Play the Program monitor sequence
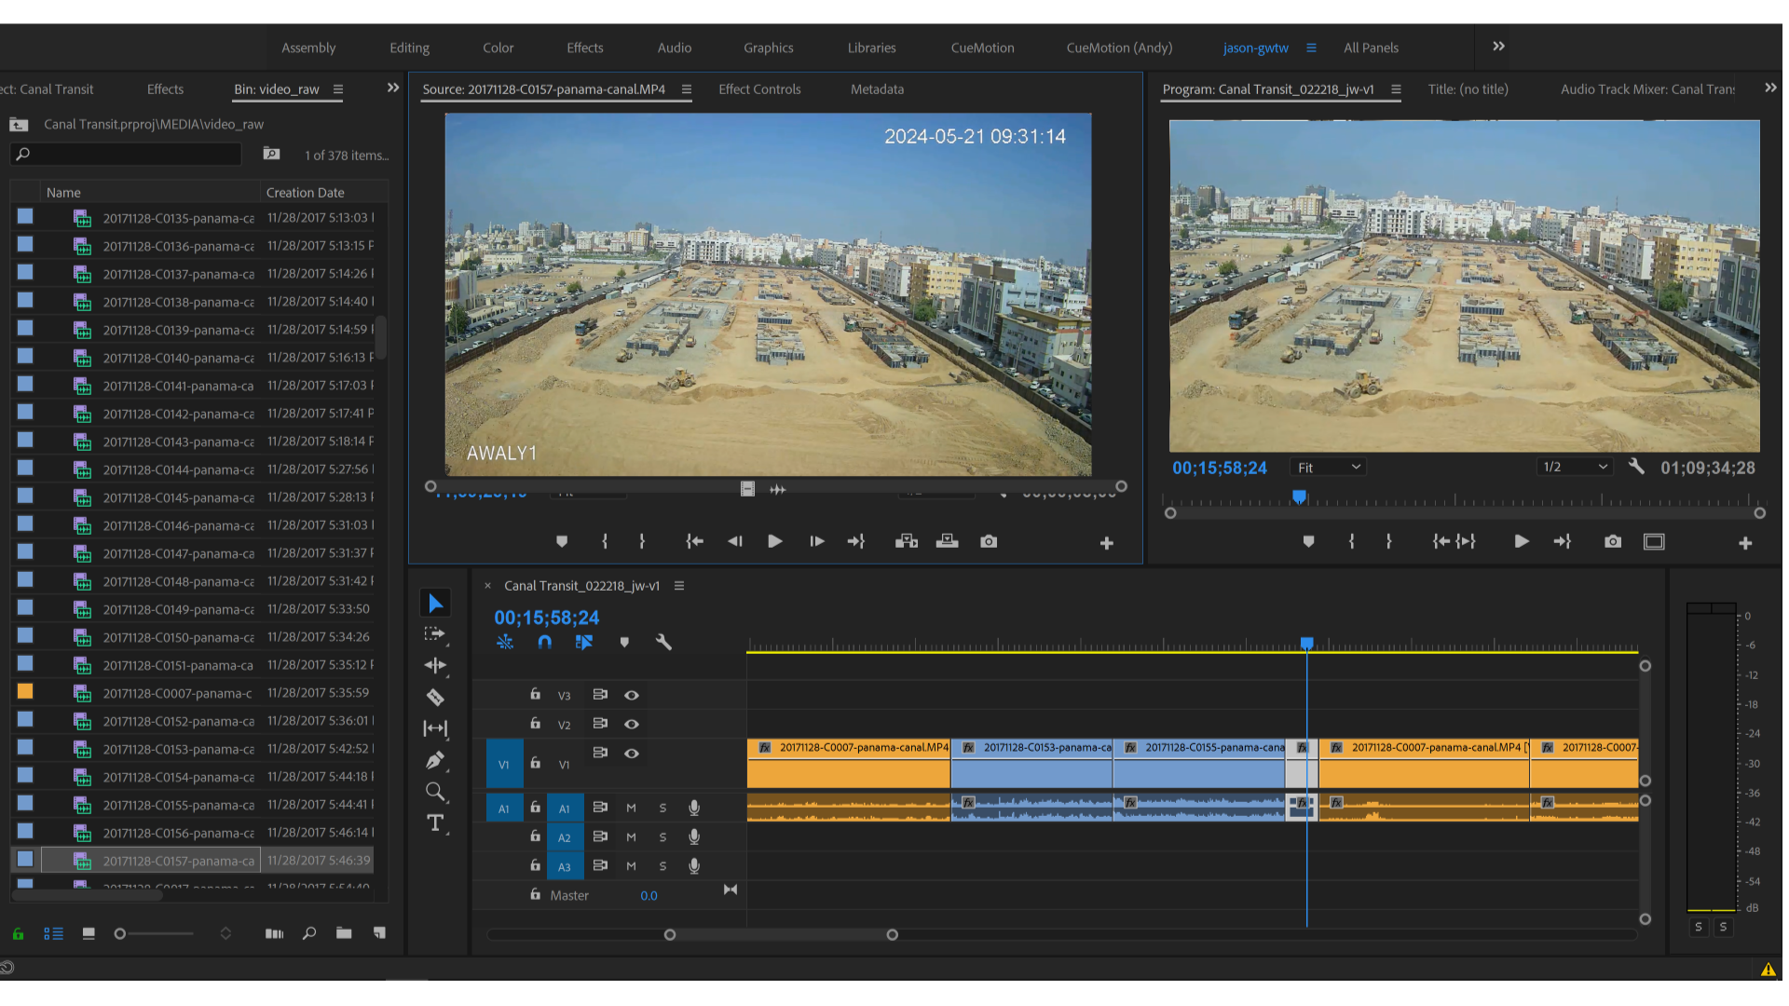Screen dimensions: 1789x1006 tap(1521, 542)
